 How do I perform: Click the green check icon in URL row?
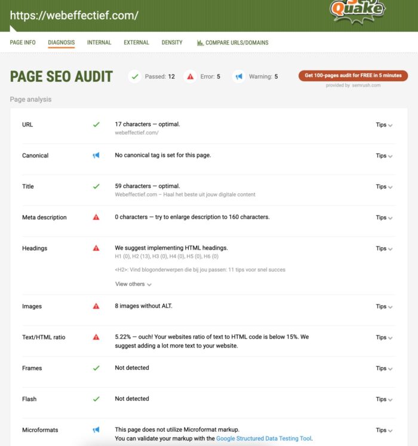click(x=96, y=125)
